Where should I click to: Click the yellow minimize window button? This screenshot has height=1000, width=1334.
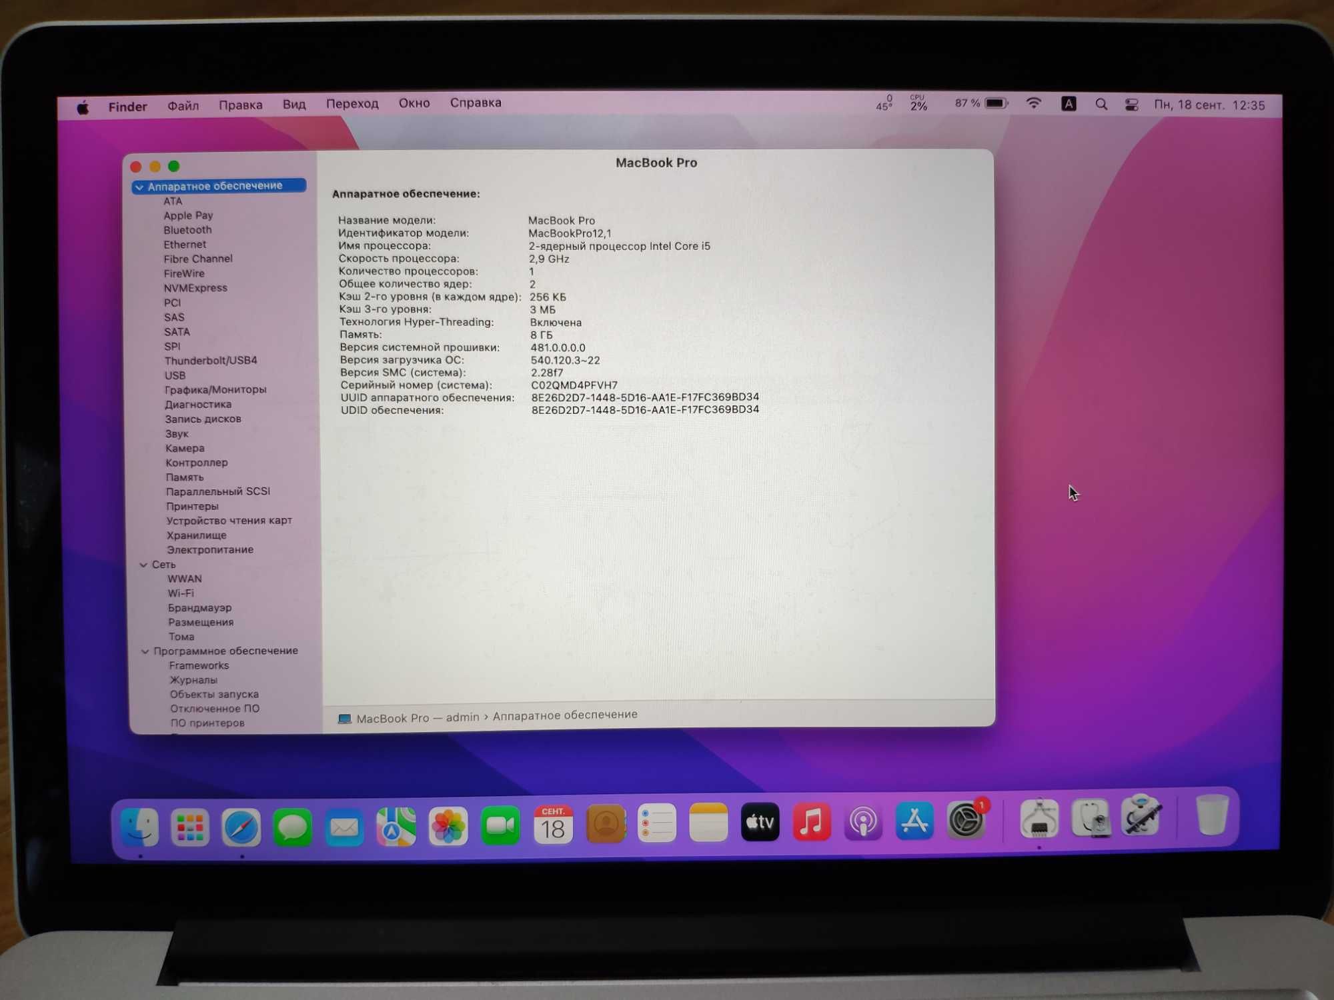click(x=155, y=166)
